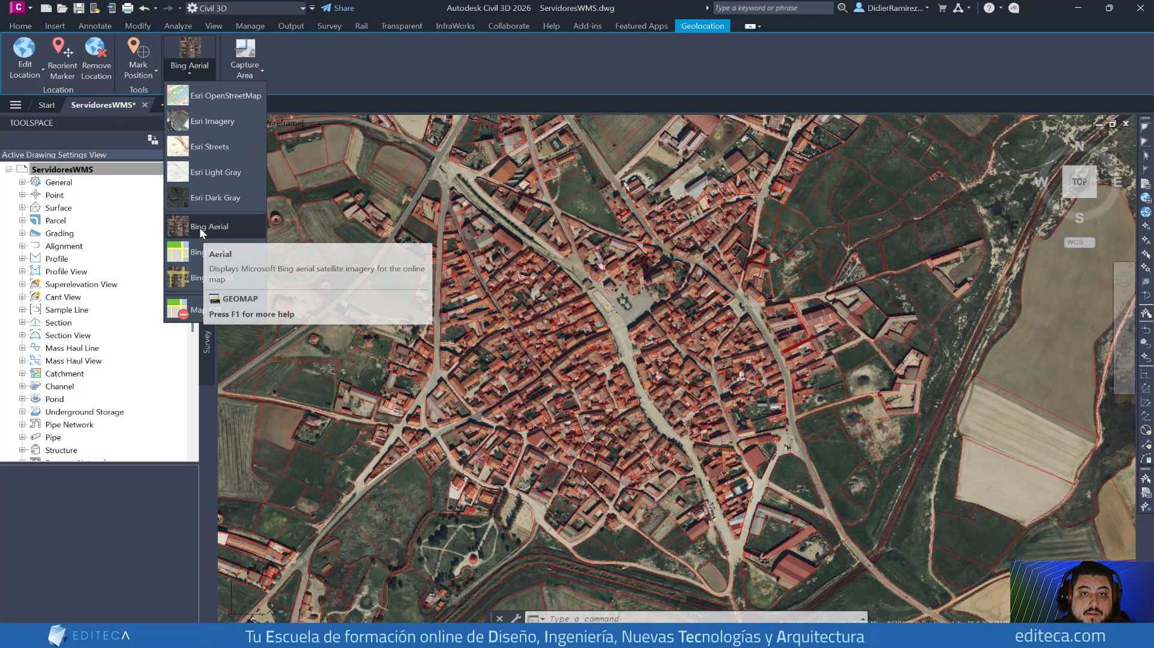Viewport: 1154px width, 648px height.
Task: Click the command line customize wrench icon
Action: tap(516, 618)
